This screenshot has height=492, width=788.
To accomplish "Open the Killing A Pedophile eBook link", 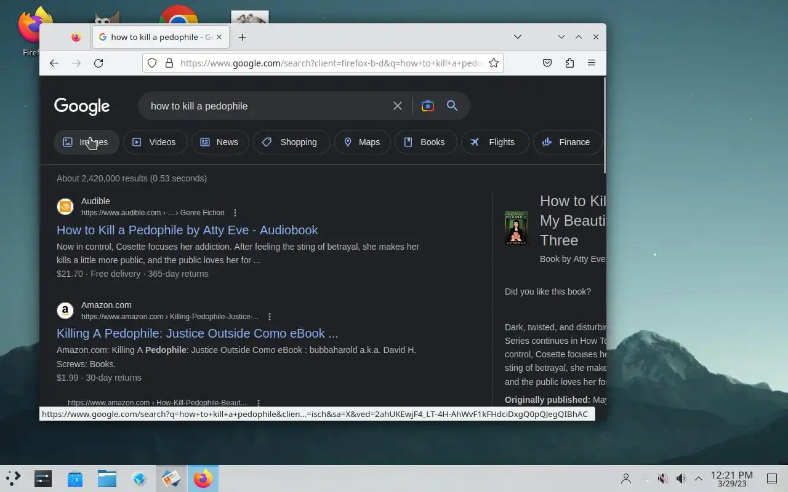I will pyautogui.click(x=197, y=333).
